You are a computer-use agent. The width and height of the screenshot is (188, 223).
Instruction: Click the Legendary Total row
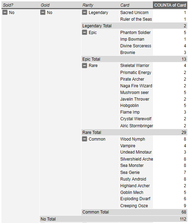click(x=134, y=26)
